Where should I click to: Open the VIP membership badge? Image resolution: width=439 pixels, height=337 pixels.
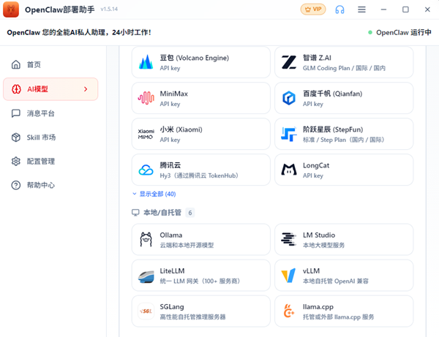click(313, 10)
